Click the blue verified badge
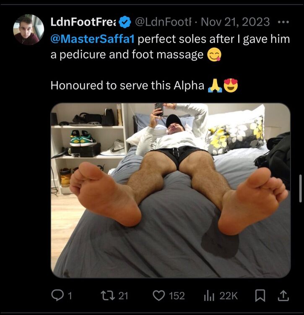The width and height of the screenshot is (304, 315). (124, 22)
